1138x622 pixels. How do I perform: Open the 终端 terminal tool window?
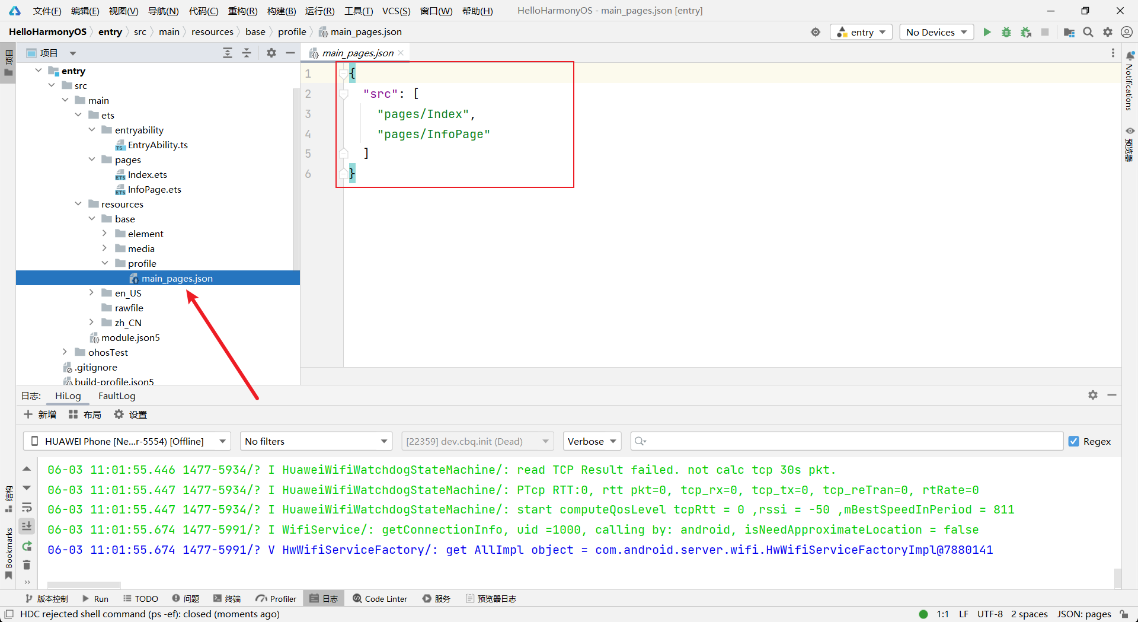pyautogui.click(x=227, y=599)
